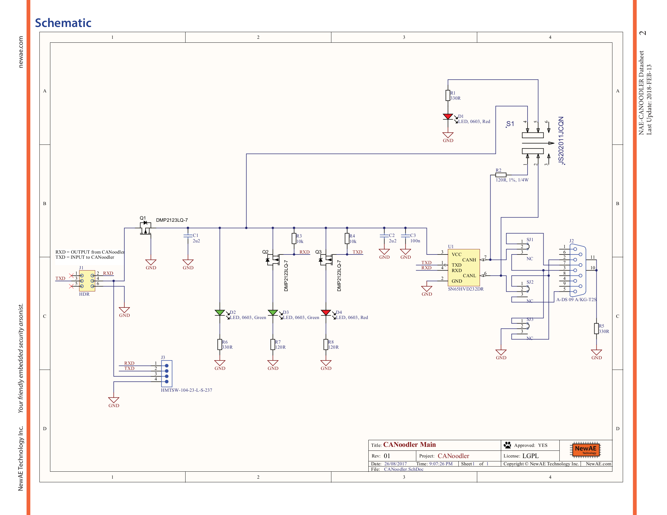Select the D2 green LED symbol
667x515 pixels.
pyautogui.click(x=220, y=313)
